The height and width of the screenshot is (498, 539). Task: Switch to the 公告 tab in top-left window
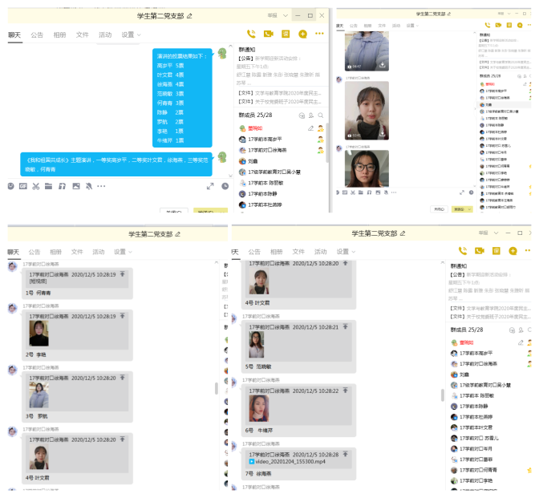click(x=37, y=34)
